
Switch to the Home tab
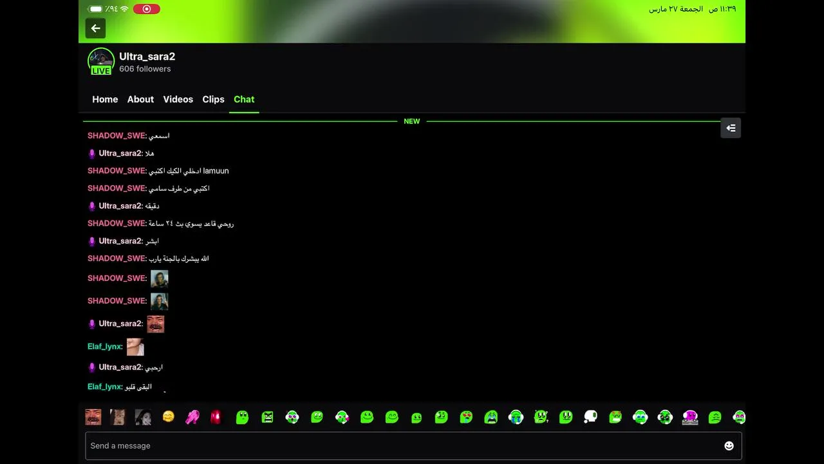(105, 99)
